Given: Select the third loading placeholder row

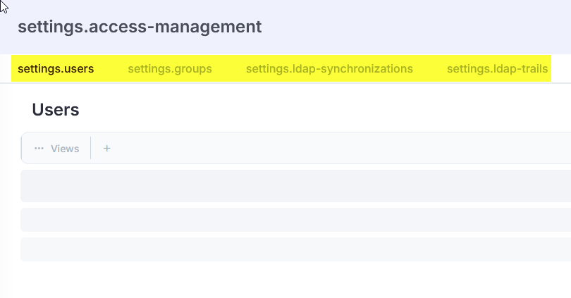Looking at the screenshot, I should 296,249.
